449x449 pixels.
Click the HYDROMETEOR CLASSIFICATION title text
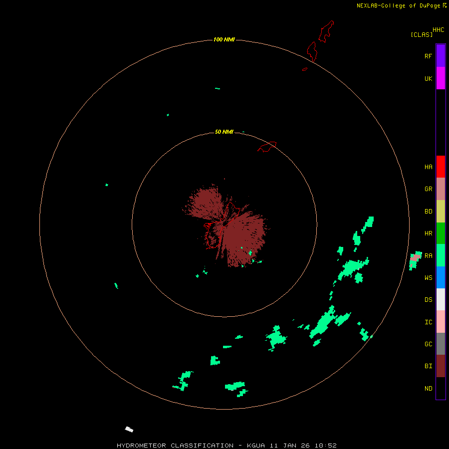tap(175, 446)
